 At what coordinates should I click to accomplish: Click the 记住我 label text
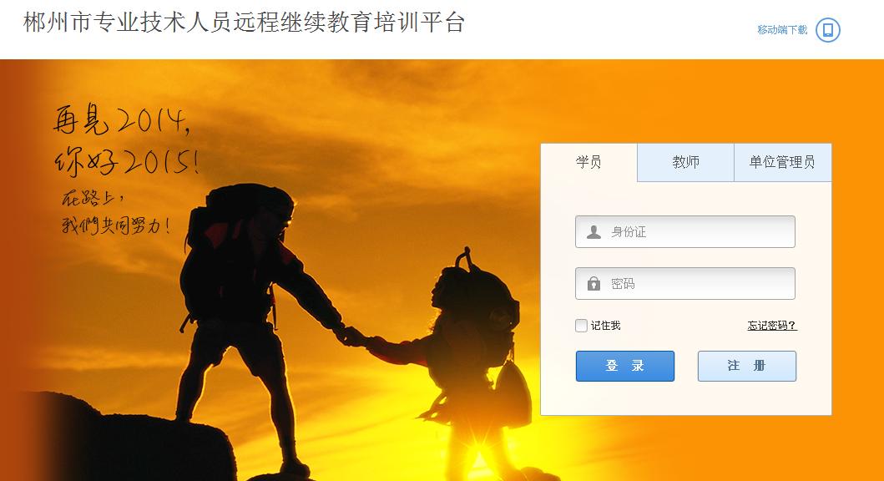pos(605,326)
